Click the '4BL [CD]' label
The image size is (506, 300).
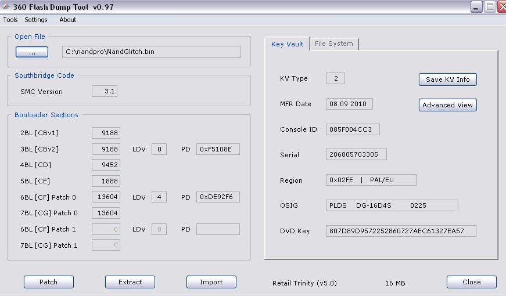tap(35, 165)
